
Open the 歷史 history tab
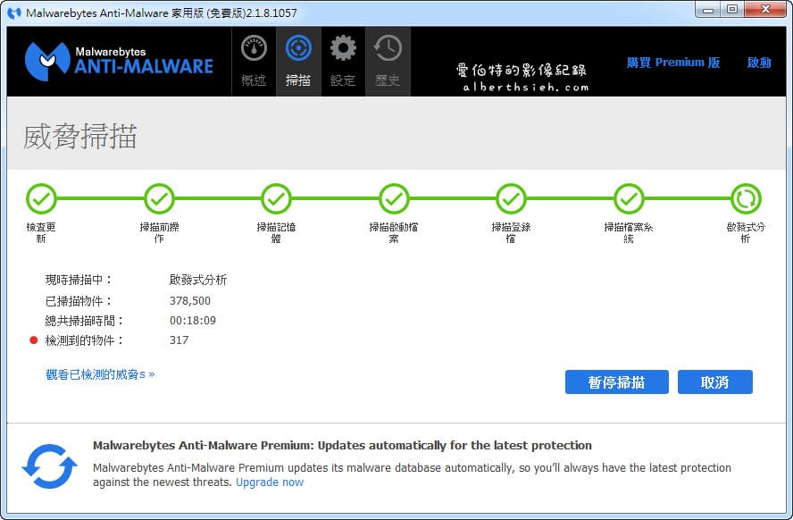(388, 62)
